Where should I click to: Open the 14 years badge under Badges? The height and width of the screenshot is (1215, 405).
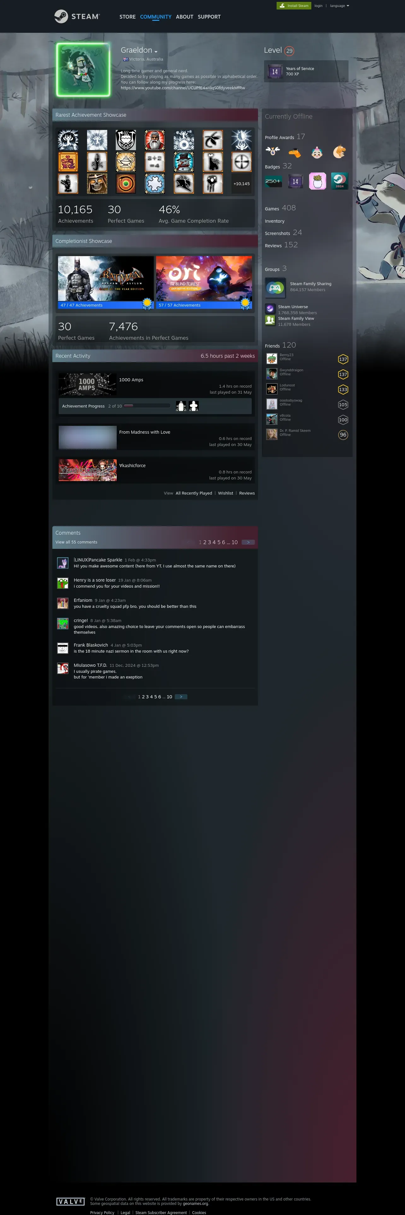(x=295, y=181)
